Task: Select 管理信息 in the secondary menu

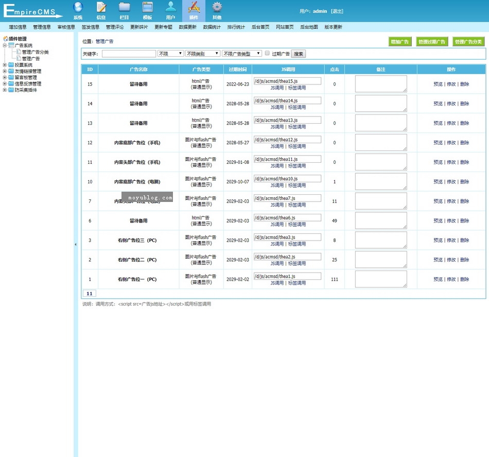Action: pyautogui.click(x=42, y=27)
